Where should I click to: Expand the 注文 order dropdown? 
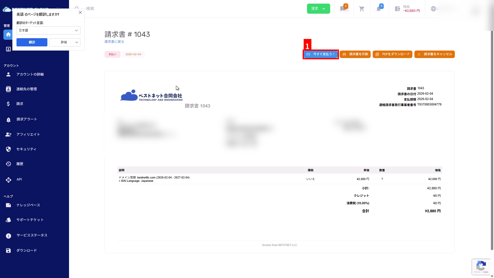[x=318, y=9]
